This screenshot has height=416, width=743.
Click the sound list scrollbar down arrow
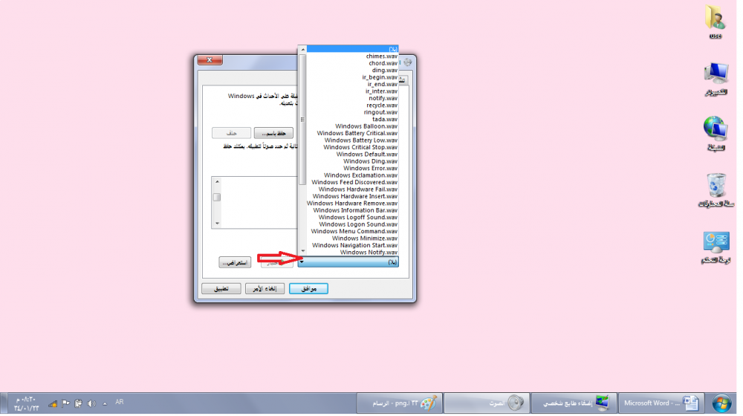[302, 252]
